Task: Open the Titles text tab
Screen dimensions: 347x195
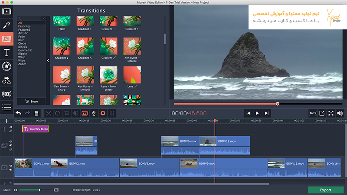Action: click(x=7, y=52)
